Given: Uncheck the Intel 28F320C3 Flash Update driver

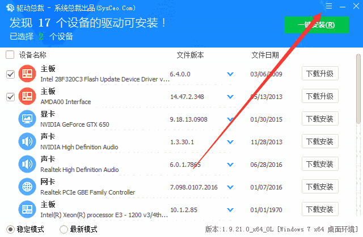Looking at the screenshot, I should coord(10,74).
